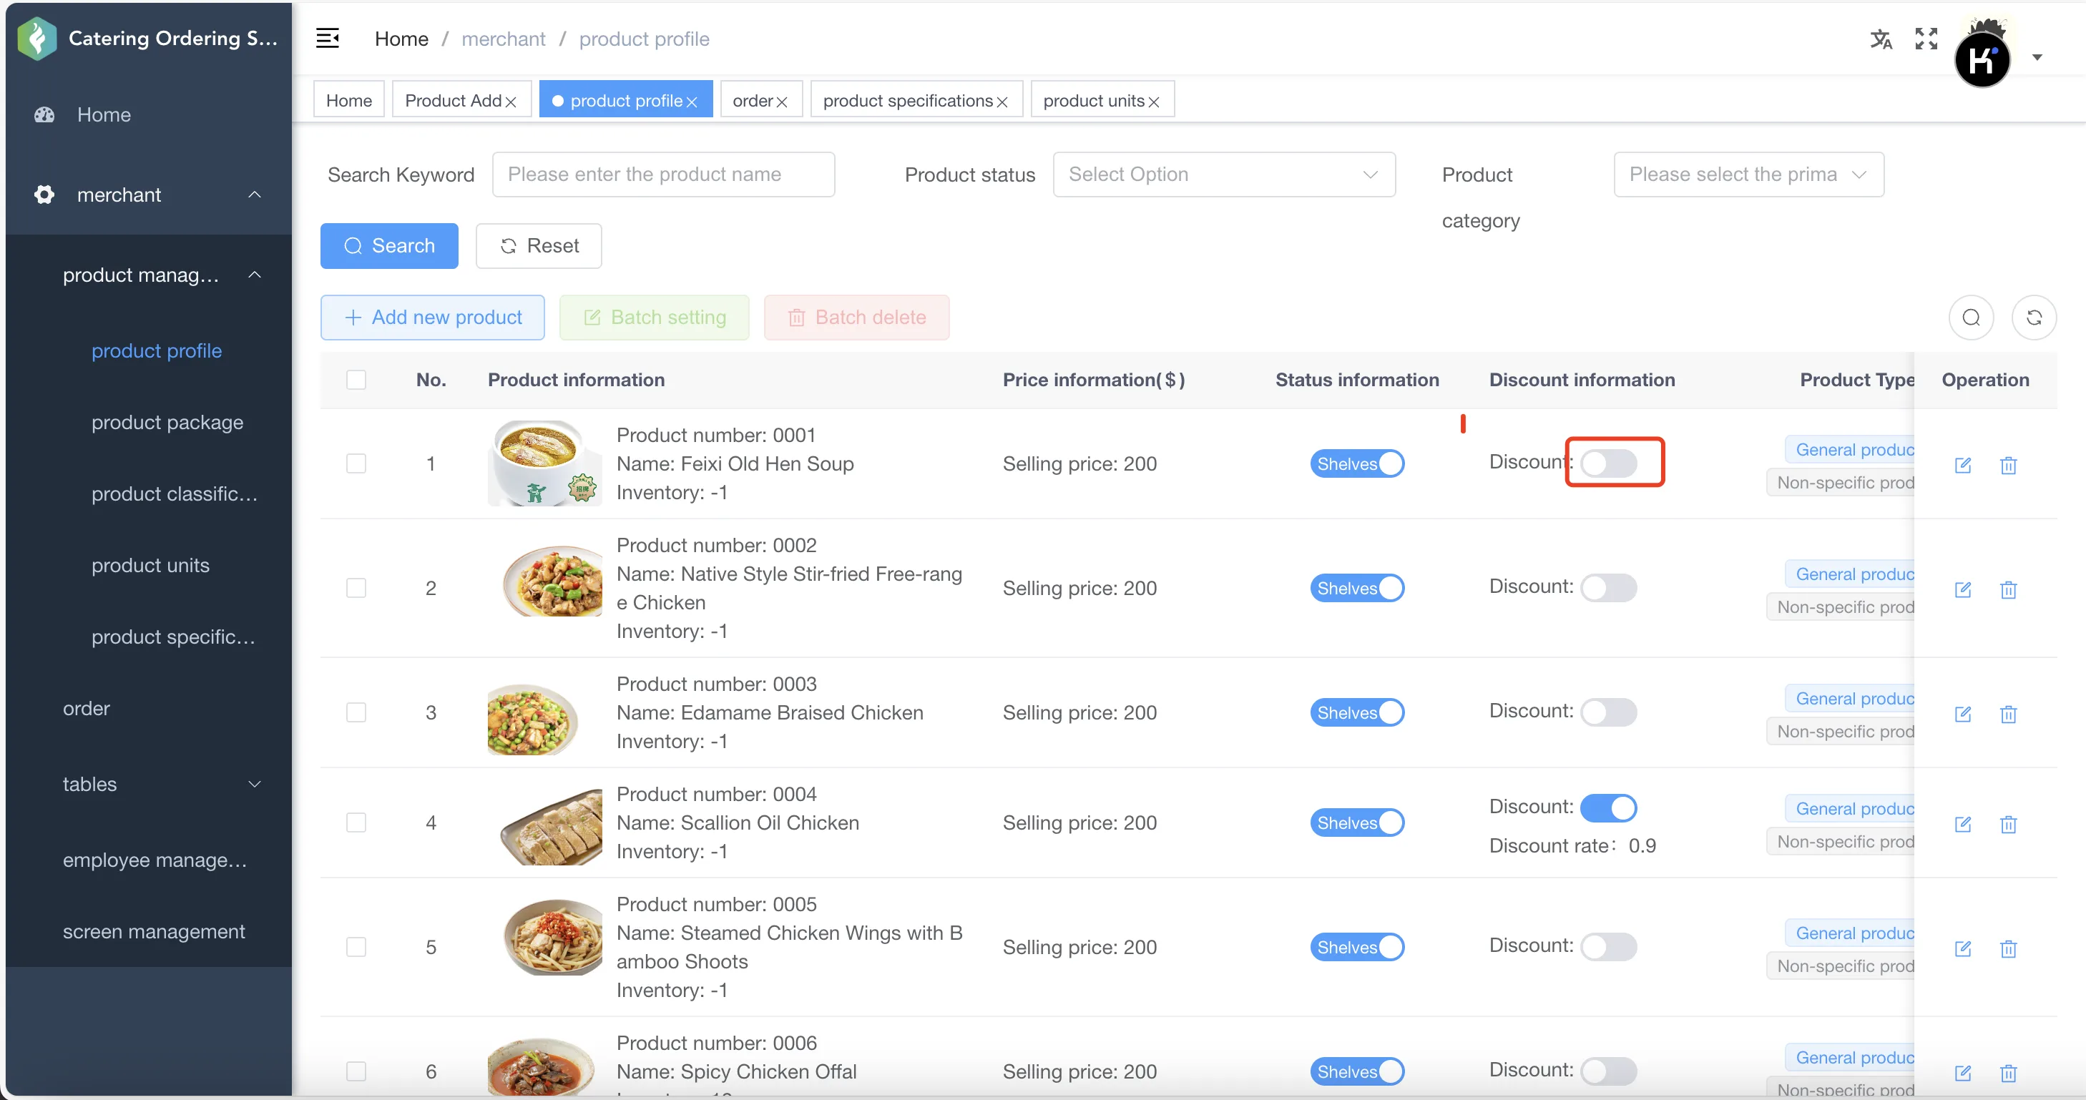The width and height of the screenshot is (2086, 1100).
Task: Close the product units tab
Action: [x=1154, y=102]
